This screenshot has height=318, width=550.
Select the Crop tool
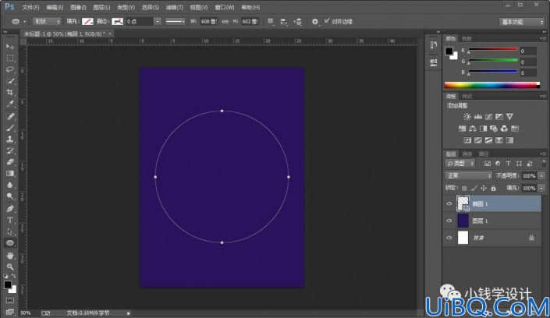pos(10,93)
